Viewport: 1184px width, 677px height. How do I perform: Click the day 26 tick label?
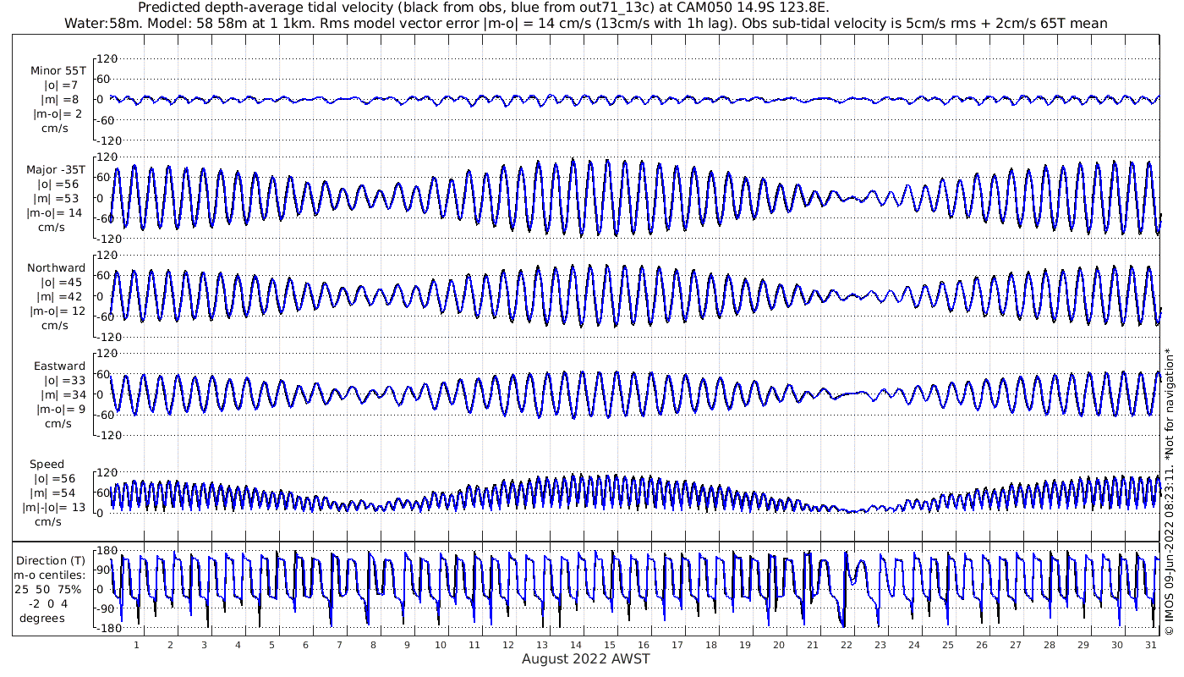pyautogui.click(x=981, y=644)
